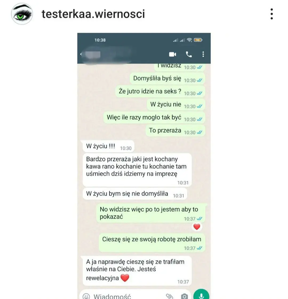This screenshot has height=299, width=288.
Task: Select the 'Bardzo przeraża jaki jest kochany' message
Action: click(x=137, y=170)
